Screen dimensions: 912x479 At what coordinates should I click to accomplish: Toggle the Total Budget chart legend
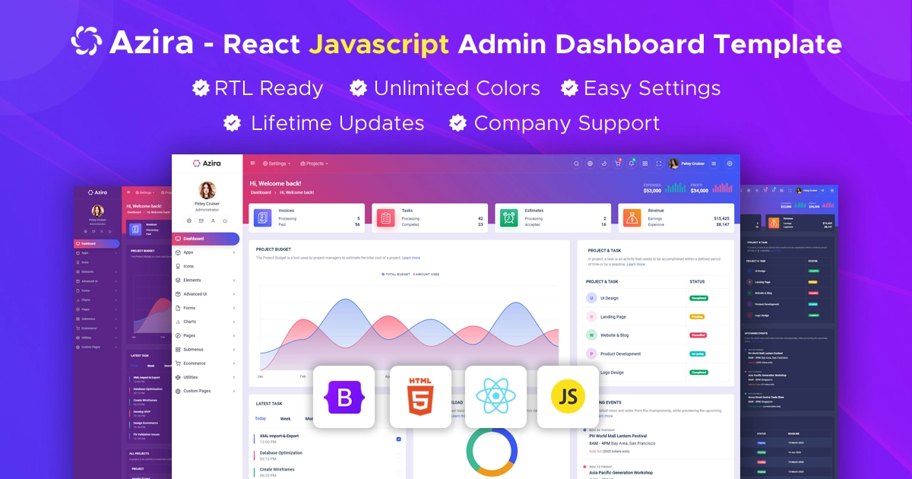click(x=396, y=274)
